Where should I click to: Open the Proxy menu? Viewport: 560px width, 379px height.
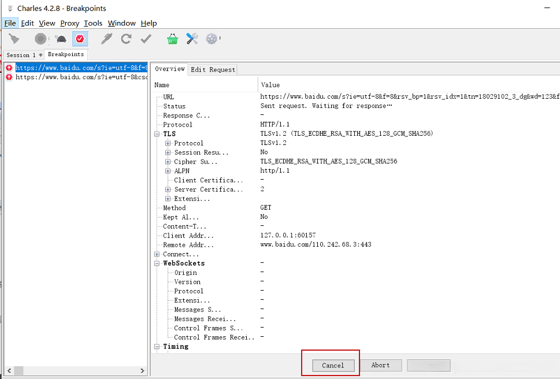click(x=70, y=23)
